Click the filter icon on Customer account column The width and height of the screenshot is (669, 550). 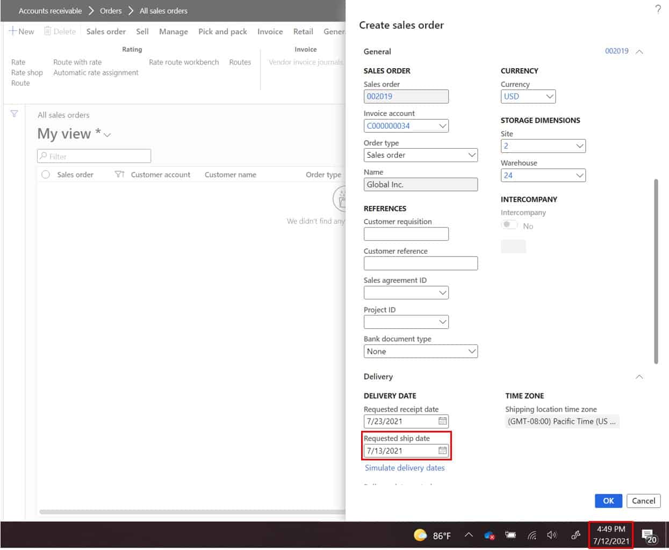(119, 174)
